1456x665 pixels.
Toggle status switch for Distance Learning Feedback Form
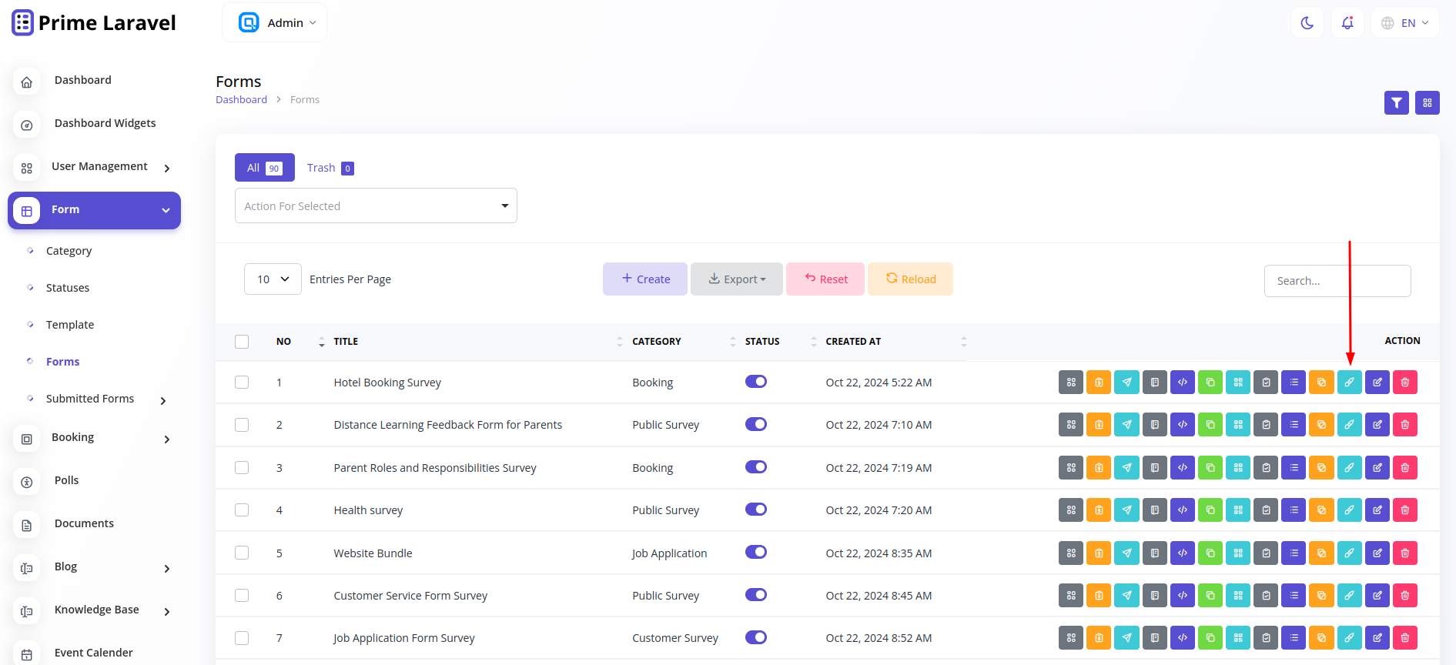pos(756,424)
